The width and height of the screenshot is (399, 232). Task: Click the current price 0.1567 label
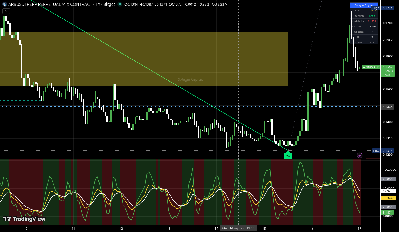(388, 67)
